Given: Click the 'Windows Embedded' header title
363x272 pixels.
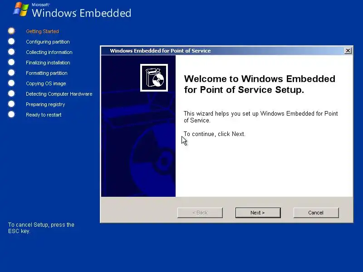Looking at the screenshot, I should click(x=82, y=13).
